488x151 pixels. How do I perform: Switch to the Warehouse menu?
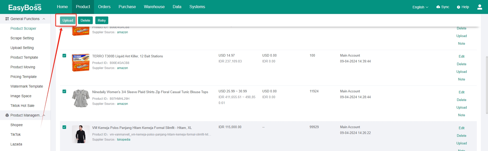154,7
